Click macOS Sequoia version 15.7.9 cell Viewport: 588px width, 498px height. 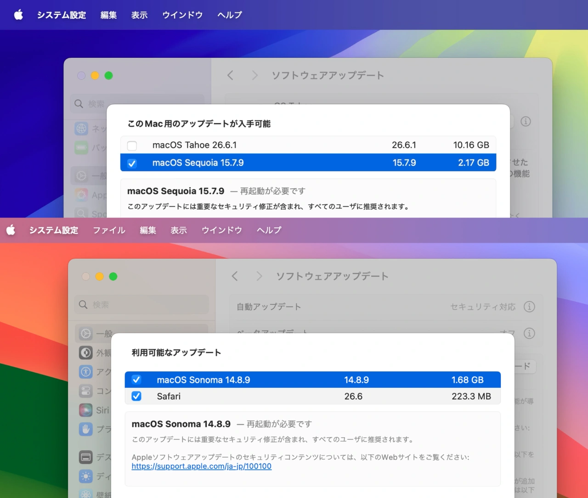click(404, 162)
